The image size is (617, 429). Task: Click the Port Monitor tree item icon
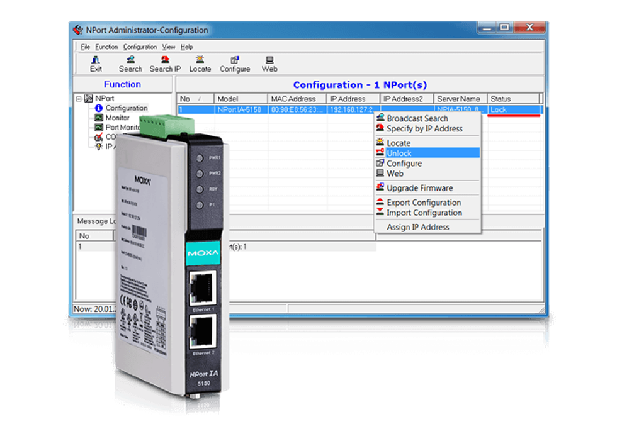pos(99,127)
